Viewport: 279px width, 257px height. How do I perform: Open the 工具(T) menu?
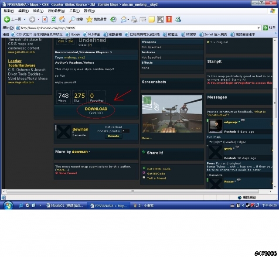coord(75,11)
